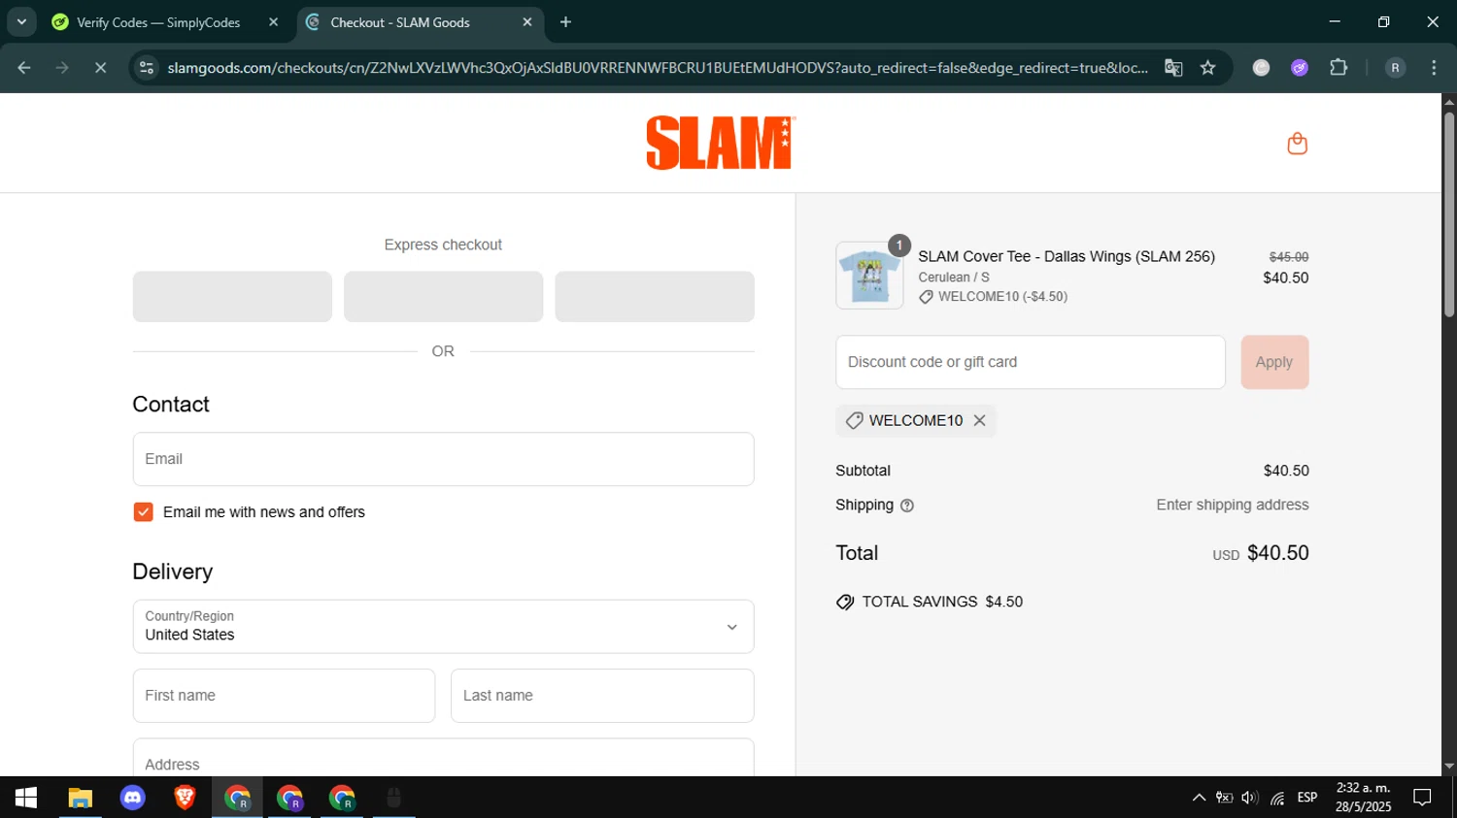Open Chrome three-dot menu

click(1434, 67)
